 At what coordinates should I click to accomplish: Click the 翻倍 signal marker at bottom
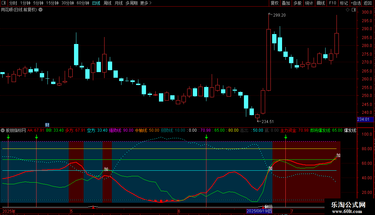pyautogui.click(x=268, y=207)
